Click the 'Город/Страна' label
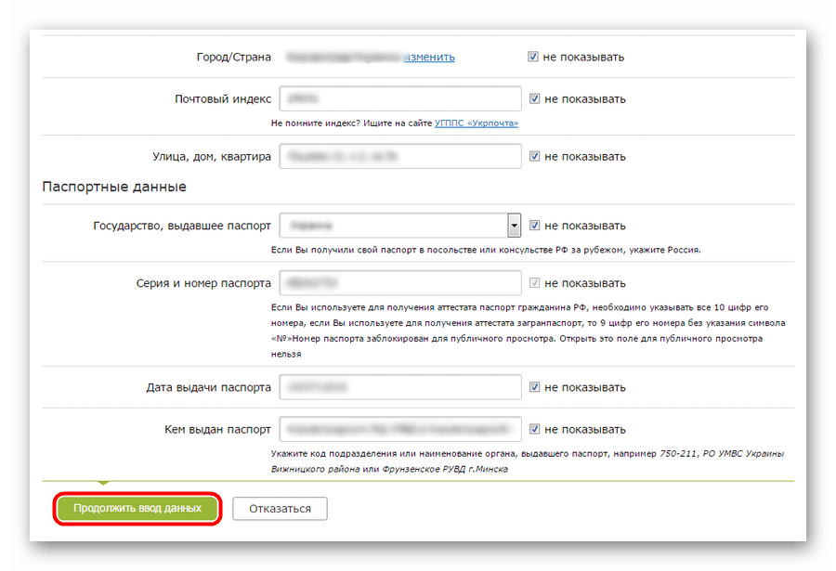This screenshot has height=571, width=836. (233, 57)
